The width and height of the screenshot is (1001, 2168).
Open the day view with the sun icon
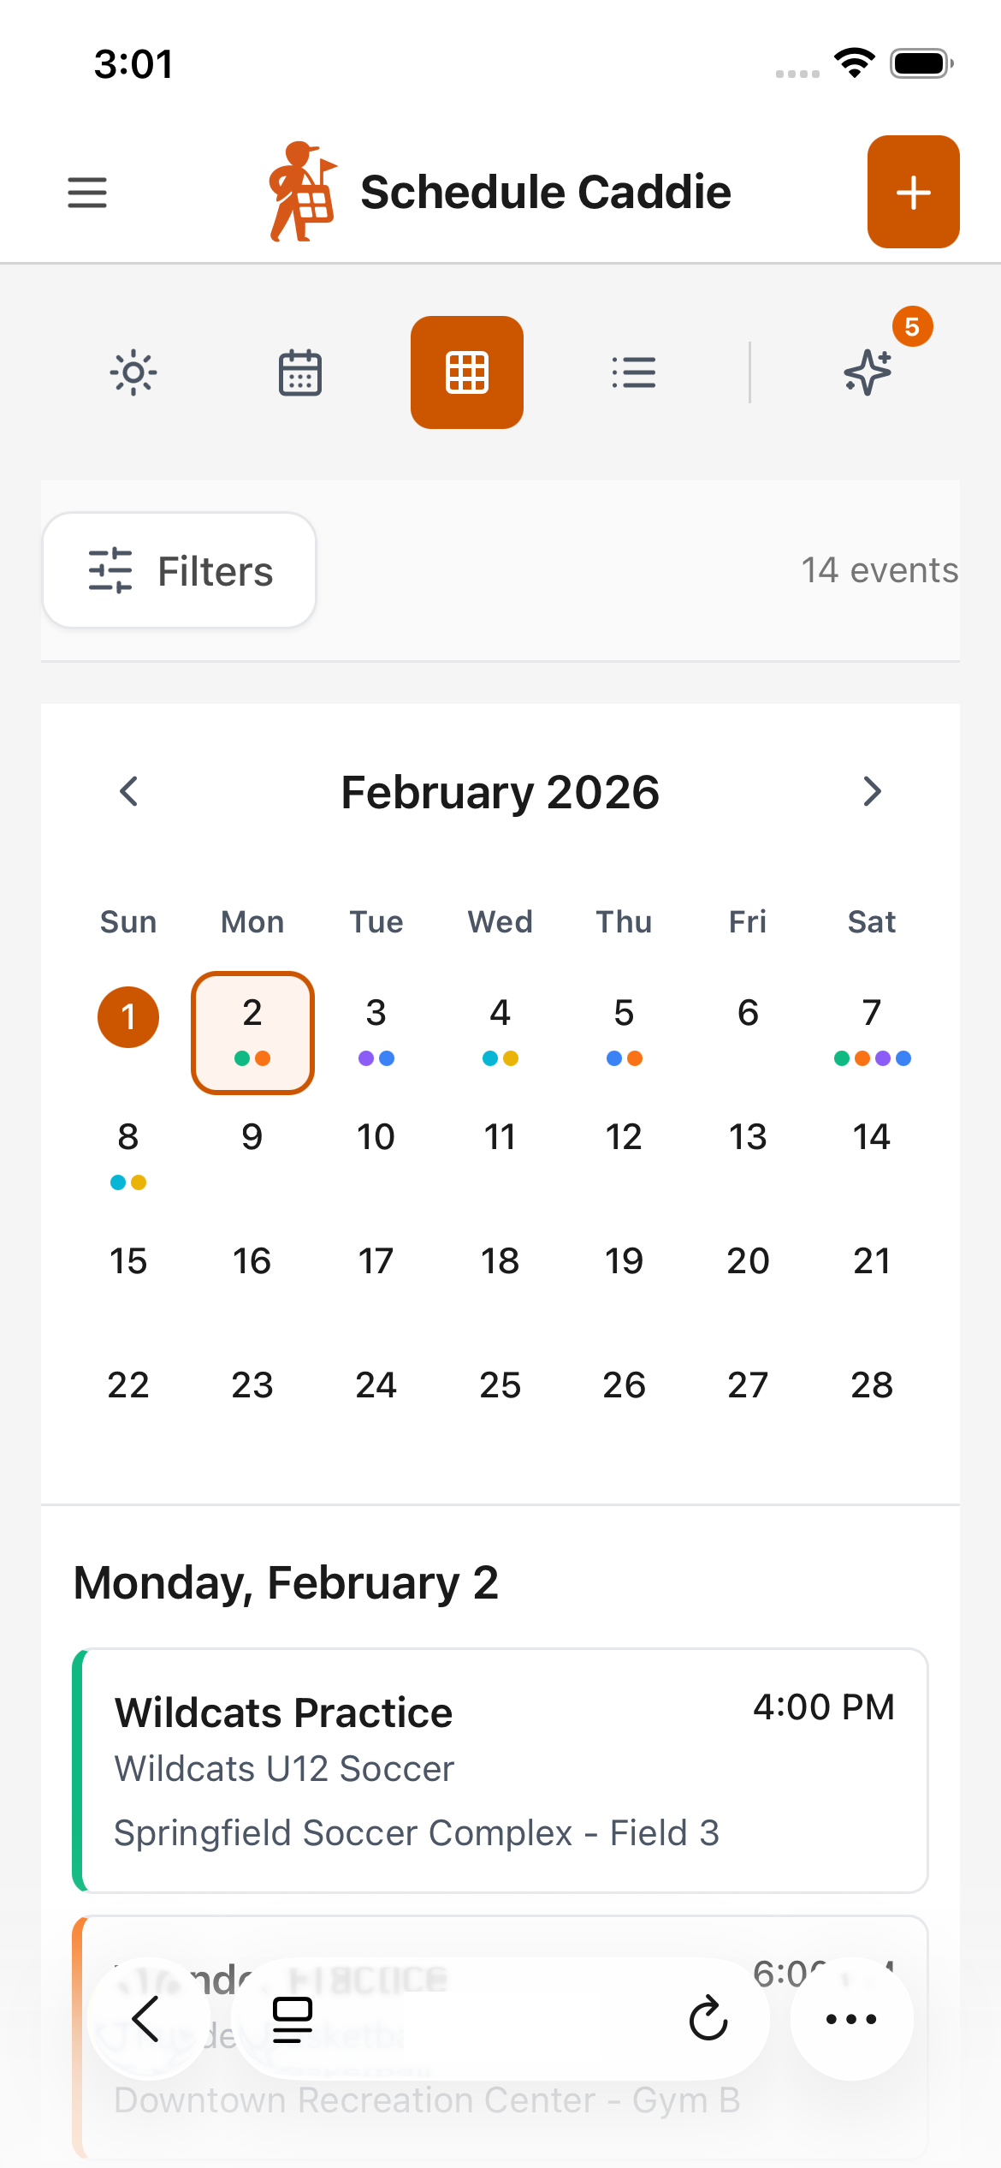click(133, 372)
